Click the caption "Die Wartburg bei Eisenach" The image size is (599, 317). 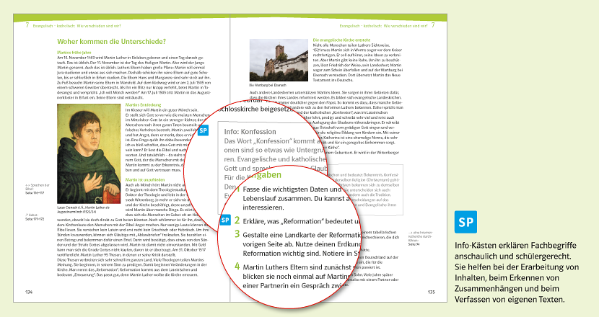click(x=268, y=85)
